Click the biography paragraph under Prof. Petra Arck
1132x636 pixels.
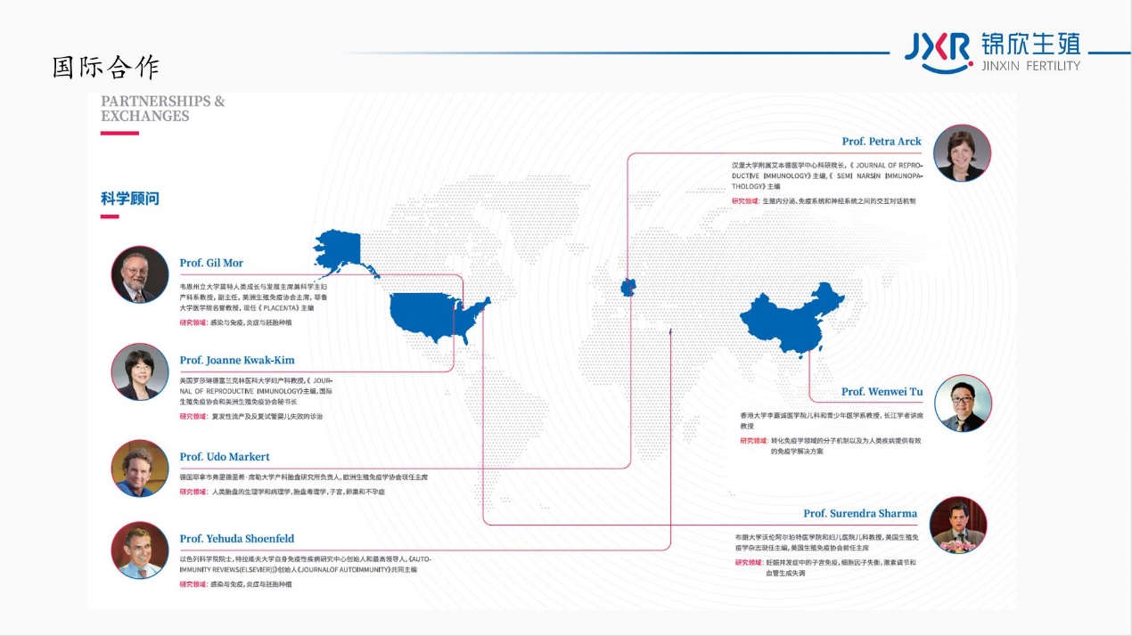coord(827,175)
